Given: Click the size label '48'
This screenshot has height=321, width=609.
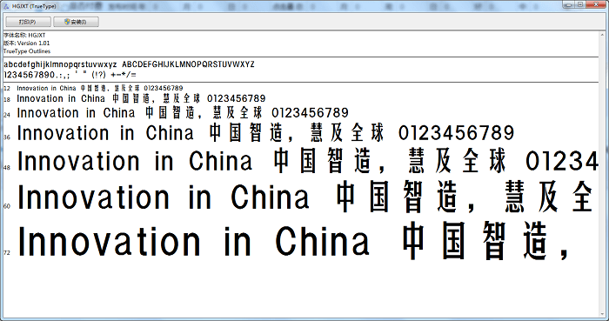Looking at the screenshot, I should point(7,168).
